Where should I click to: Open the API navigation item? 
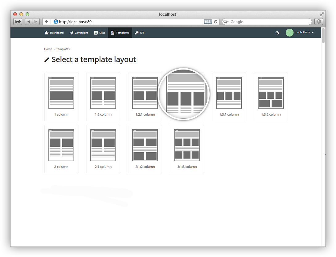tap(139, 33)
